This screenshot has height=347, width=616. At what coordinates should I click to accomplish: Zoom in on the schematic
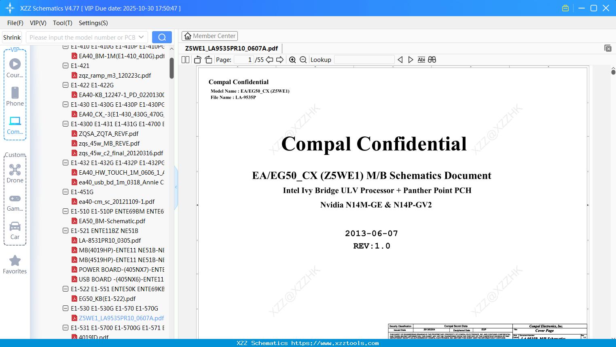[x=292, y=60]
